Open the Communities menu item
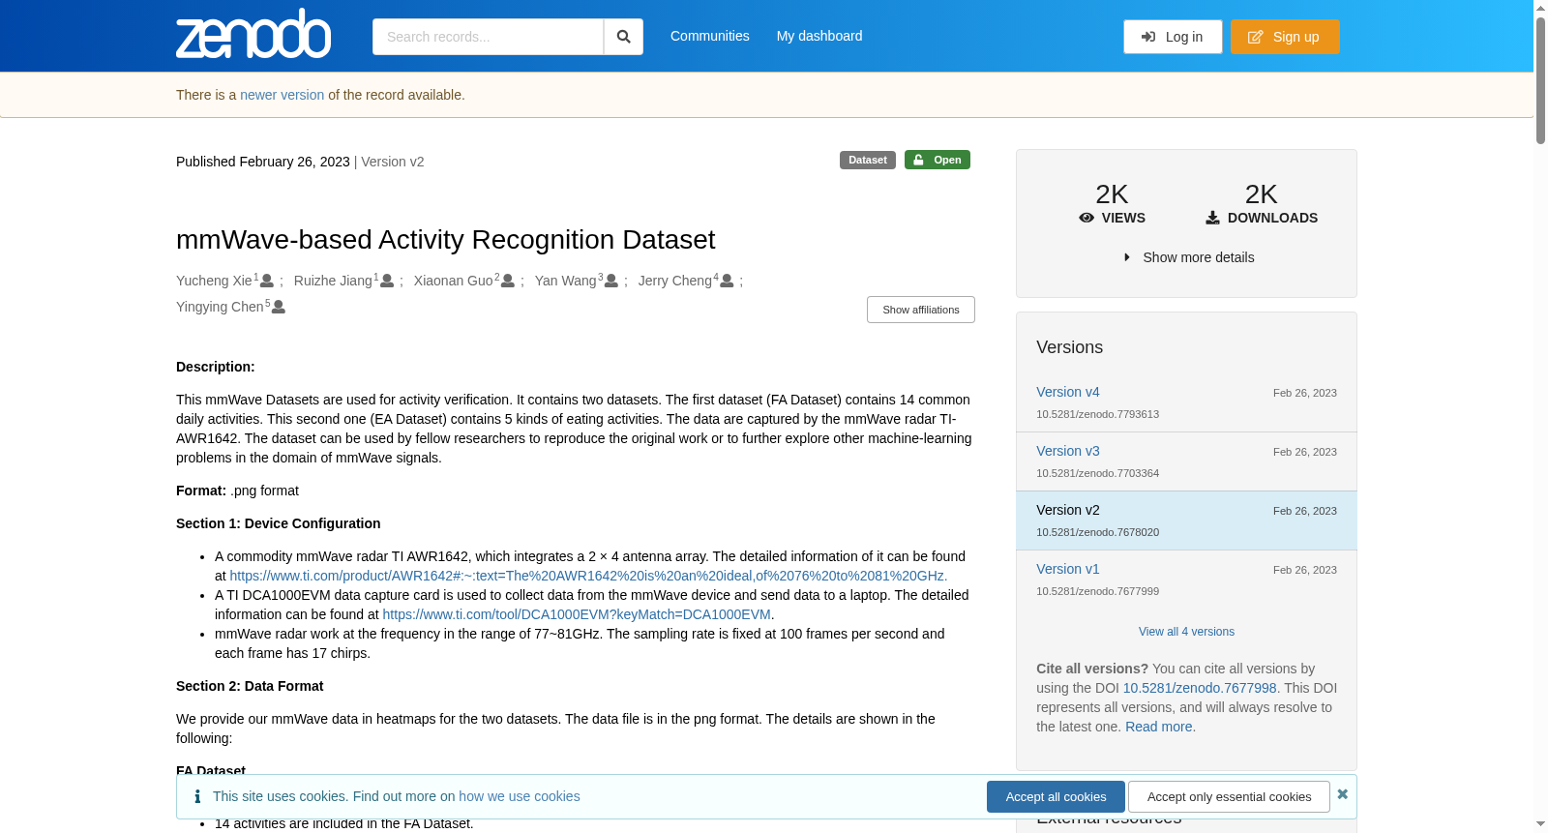 click(710, 36)
